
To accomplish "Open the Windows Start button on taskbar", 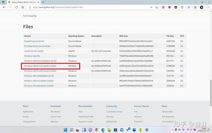I will (65, 130).
